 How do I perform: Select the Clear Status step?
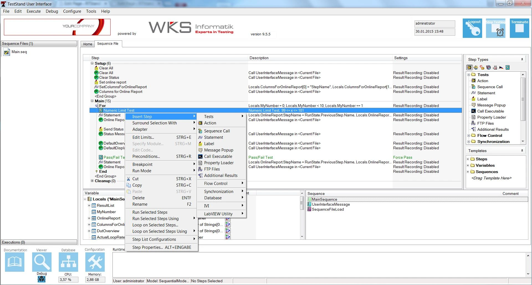click(109, 78)
